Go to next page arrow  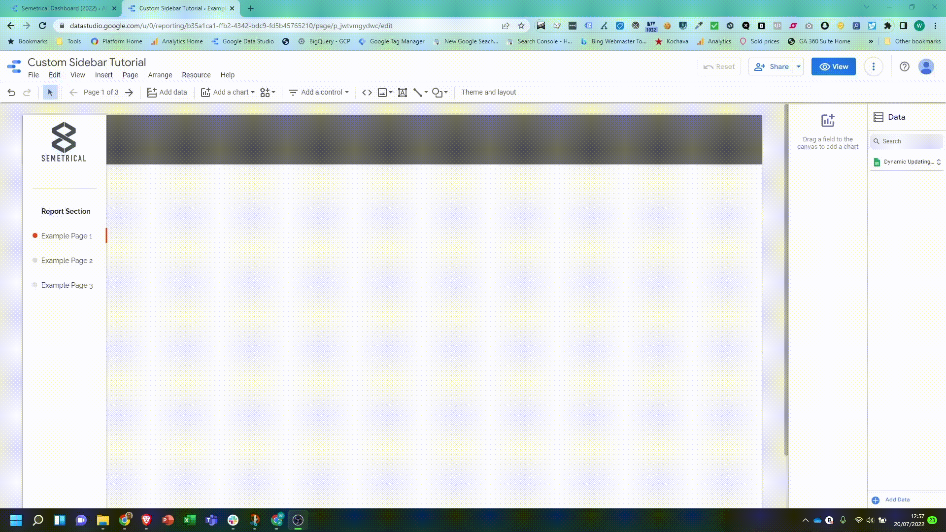[129, 93]
